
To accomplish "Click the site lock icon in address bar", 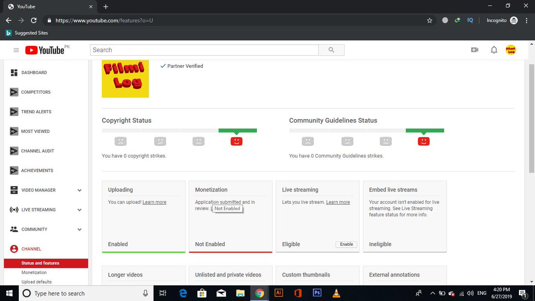I will pyautogui.click(x=49, y=21).
